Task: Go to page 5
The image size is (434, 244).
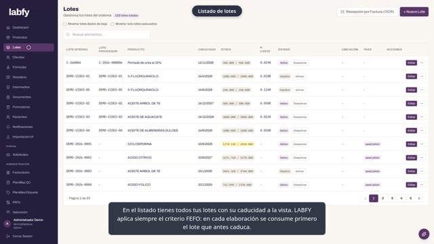Action: 410,199
